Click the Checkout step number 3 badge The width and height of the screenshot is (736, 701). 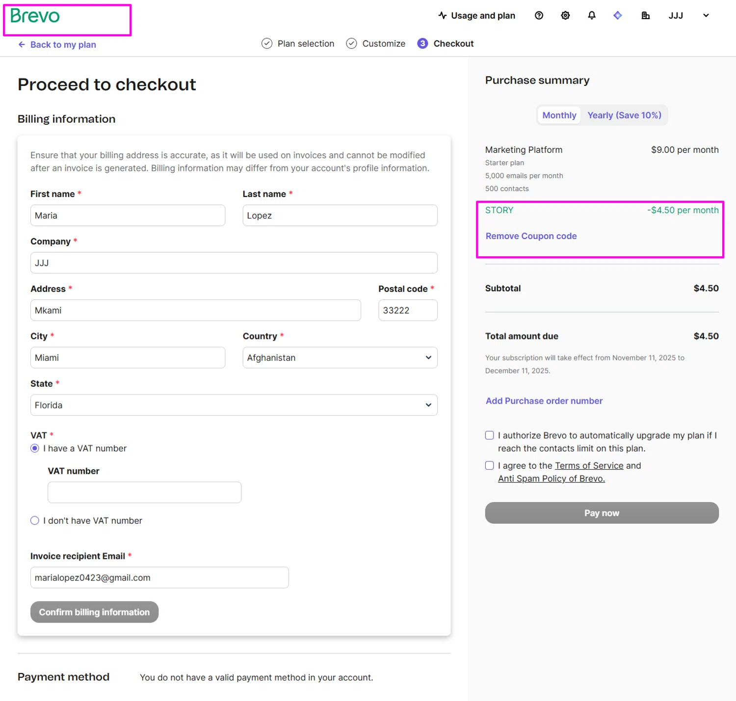[x=422, y=43]
